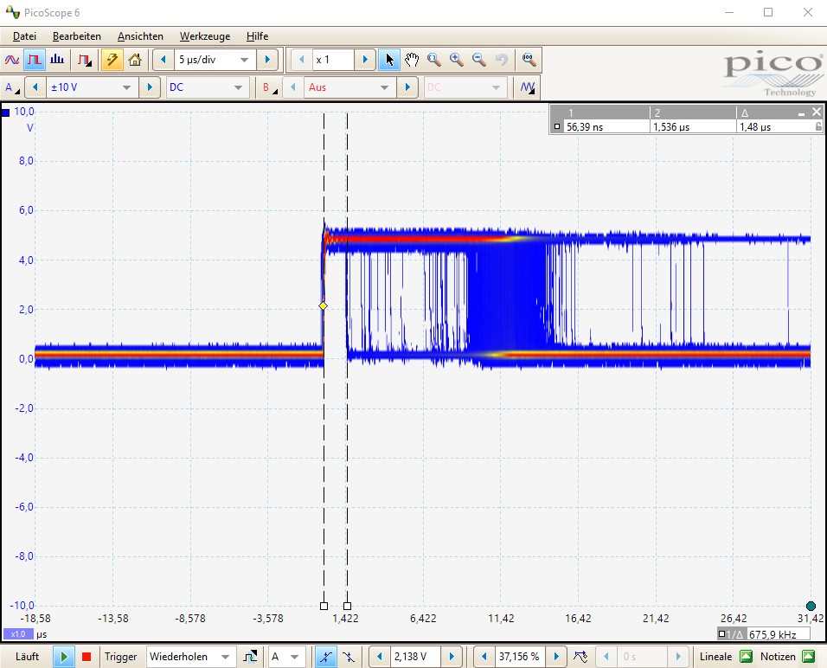Switch to Spectrum mode icon
The image size is (827, 668).
point(57,60)
